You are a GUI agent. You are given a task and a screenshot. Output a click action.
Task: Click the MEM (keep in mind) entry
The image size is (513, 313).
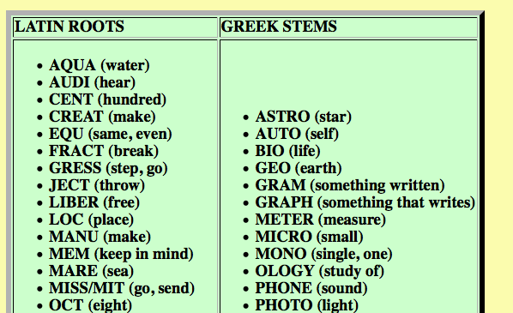coord(121,254)
